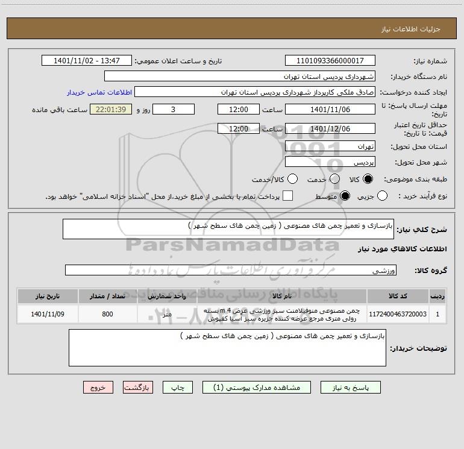Select the متوسط purchase type radio
Image resolution: width=464 pixels, height=449 pixels.
(x=345, y=196)
